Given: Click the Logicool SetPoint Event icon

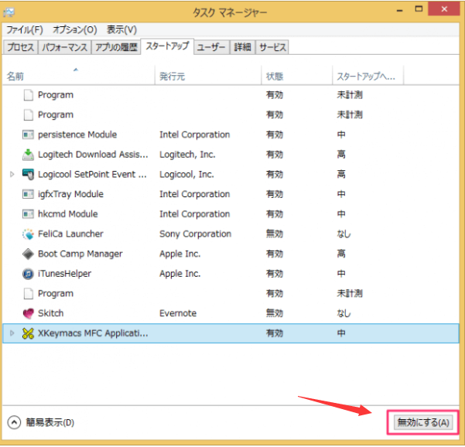Looking at the screenshot, I should 28,175.
